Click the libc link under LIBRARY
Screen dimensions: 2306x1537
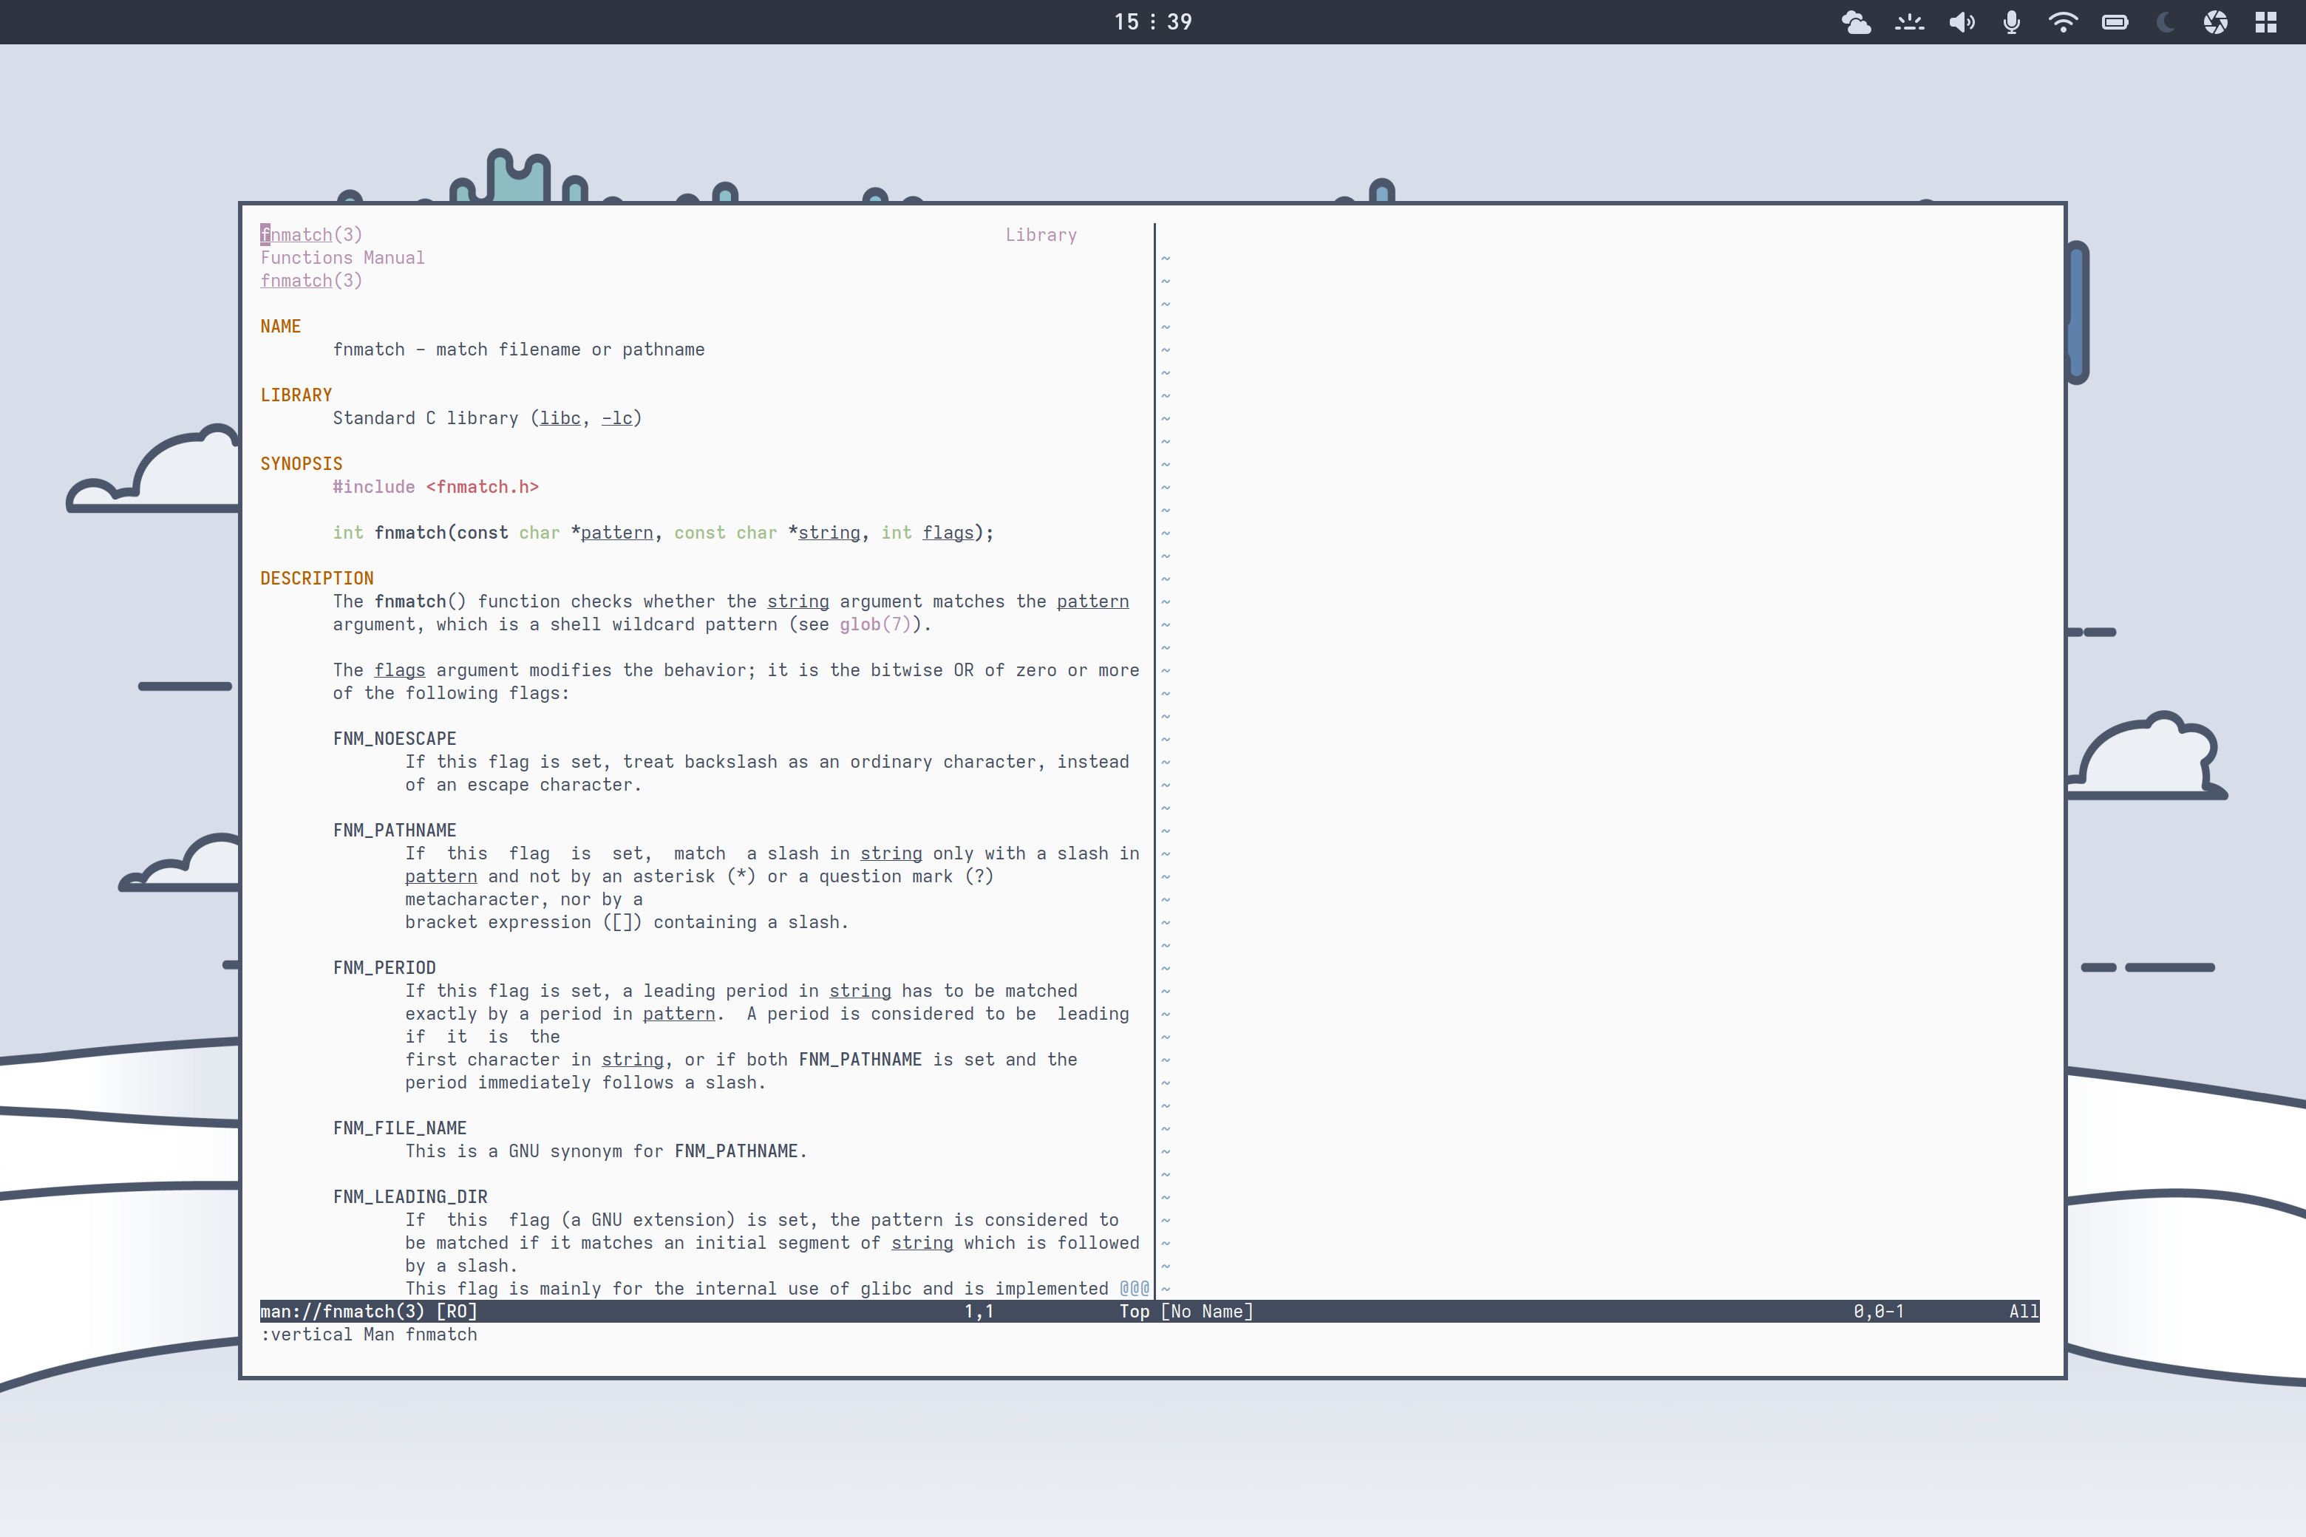[x=560, y=418]
